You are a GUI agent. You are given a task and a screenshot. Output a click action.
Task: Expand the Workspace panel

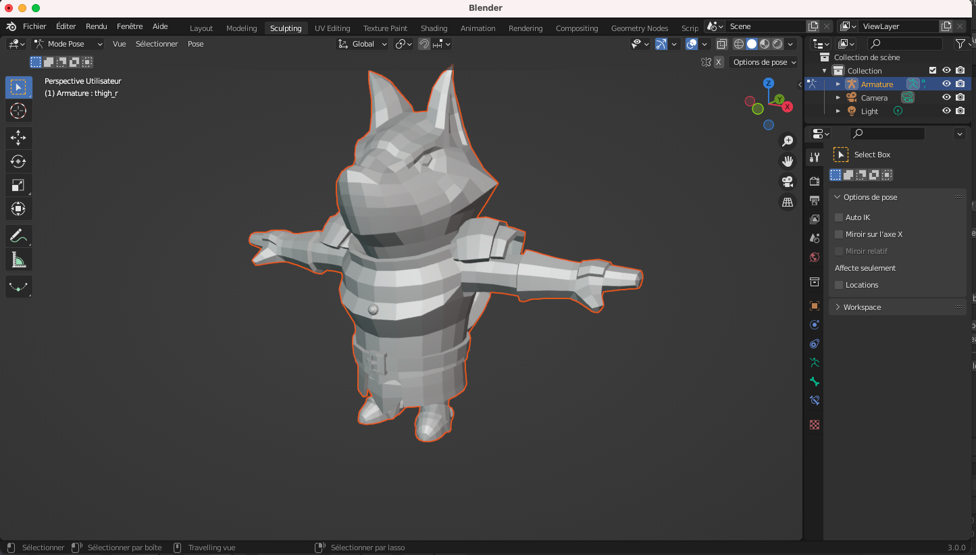click(862, 307)
